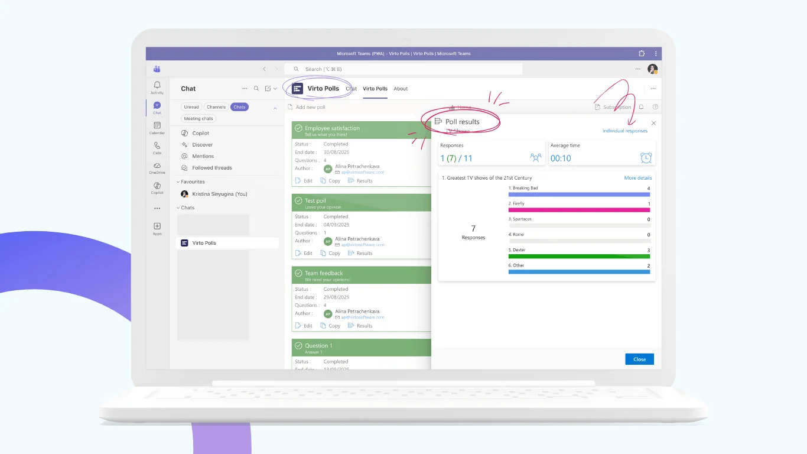Click the checkmark icon on Team feedback poll
Viewport: 807px width, 454px height.
coord(299,274)
